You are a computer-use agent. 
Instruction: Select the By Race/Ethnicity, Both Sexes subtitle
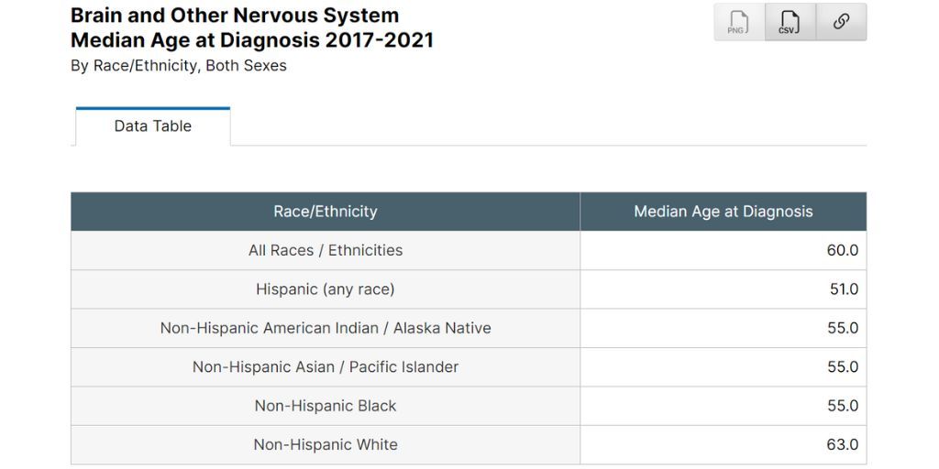[x=179, y=66]
